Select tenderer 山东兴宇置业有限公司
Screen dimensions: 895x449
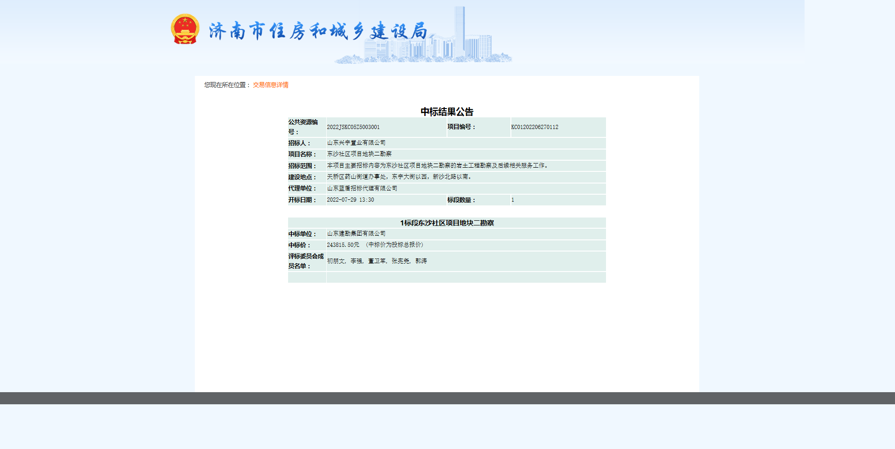[356, 143]
